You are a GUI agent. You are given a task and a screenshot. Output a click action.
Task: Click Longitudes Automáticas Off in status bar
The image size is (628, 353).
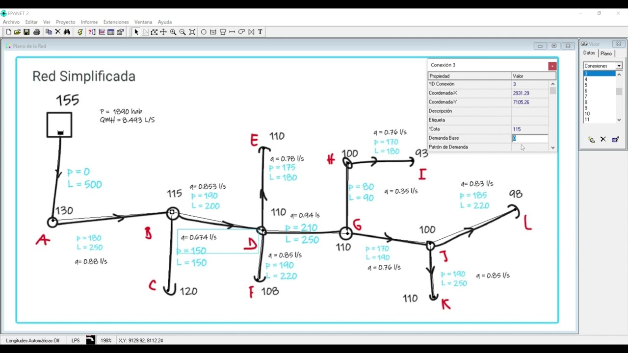33,340
